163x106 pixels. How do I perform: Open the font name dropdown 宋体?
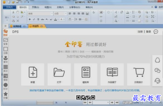pos(52,13)
